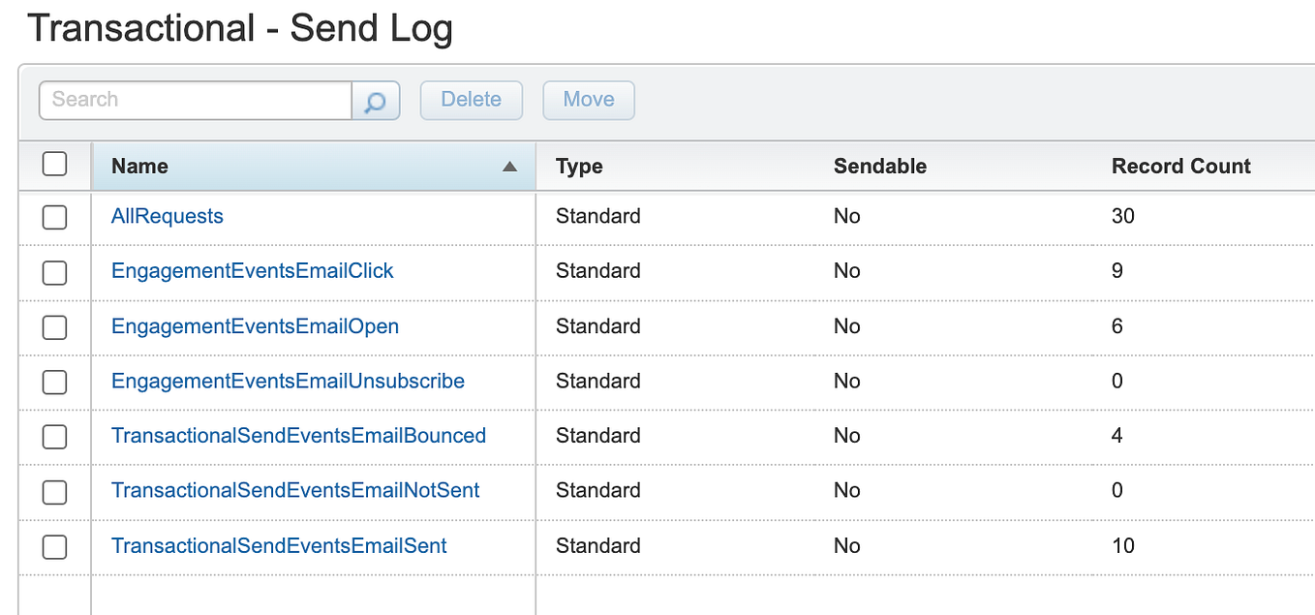Screen dimensions: 1315x615
Task: Select the TransactionalSendEventsEmailSent checkbox
Action: coord(55,547)
